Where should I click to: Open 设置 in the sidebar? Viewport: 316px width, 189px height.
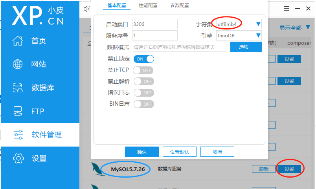pos(40,158)
